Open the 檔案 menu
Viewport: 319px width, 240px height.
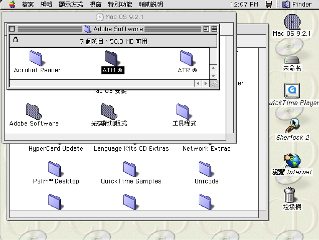(x=28, y=4)
